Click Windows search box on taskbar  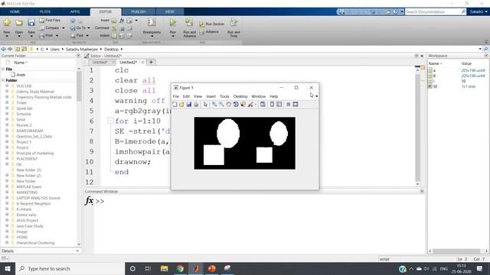point(70,269)
